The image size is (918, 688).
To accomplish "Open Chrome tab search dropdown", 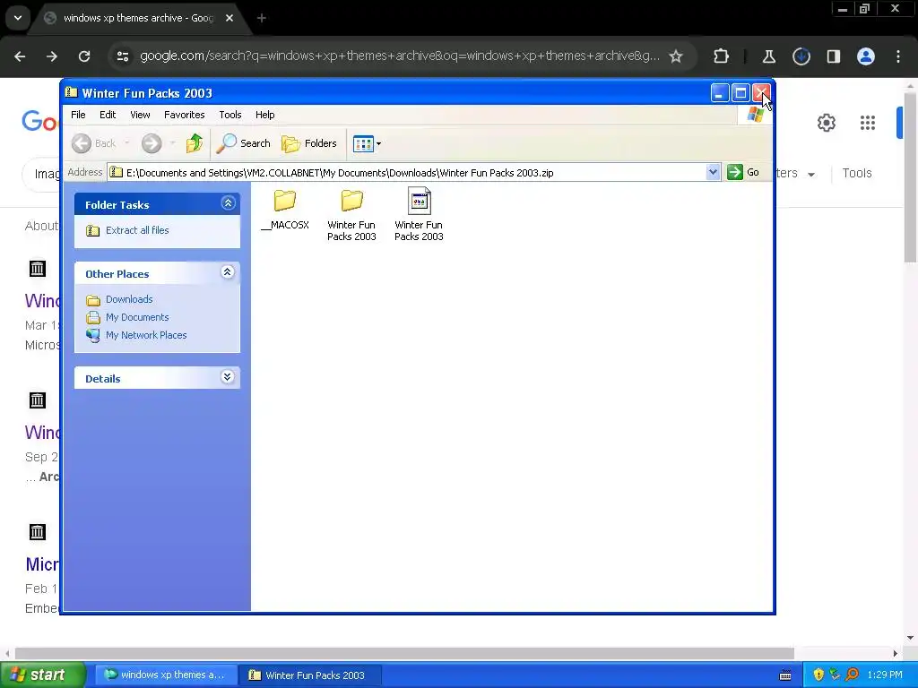I will coord(18,18).
